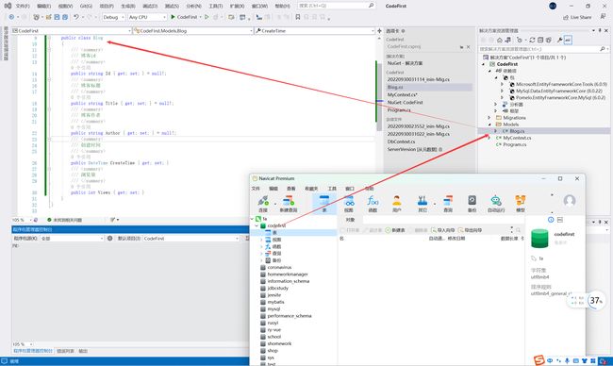This screenshot has height=366, width=613.
Task: Click the bookmark icon in Visual Studio toolbar
Action: click(x=298, y=17)
